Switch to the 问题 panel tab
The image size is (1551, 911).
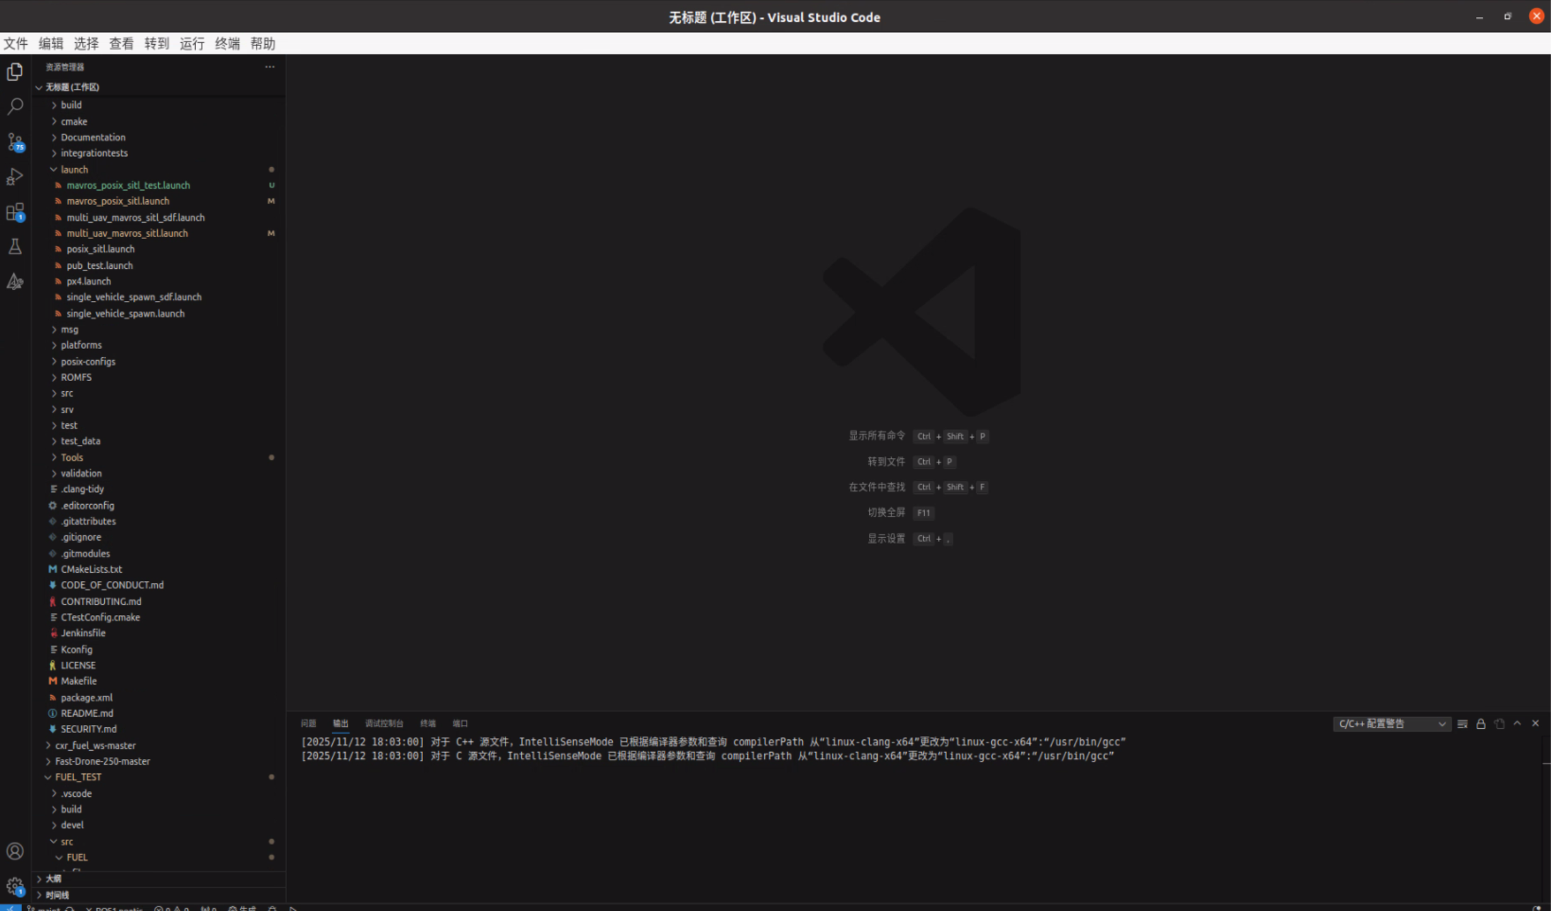point(308,723)
